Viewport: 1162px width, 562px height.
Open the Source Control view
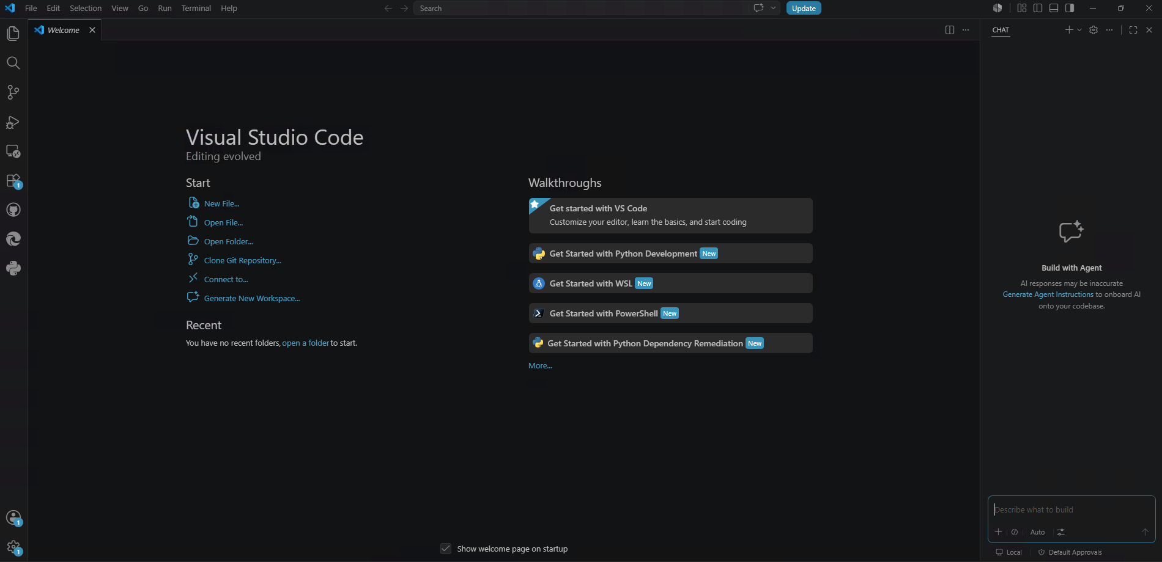[x=13, y=92]
